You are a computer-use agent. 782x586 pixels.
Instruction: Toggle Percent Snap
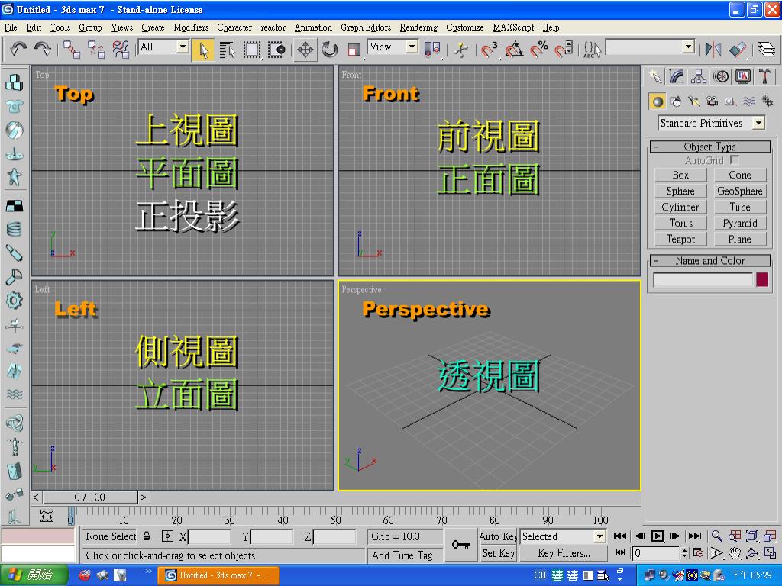539,50
